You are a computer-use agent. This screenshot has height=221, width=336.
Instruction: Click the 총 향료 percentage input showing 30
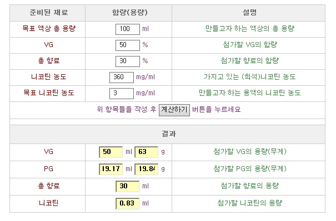[x=128, y=61]
